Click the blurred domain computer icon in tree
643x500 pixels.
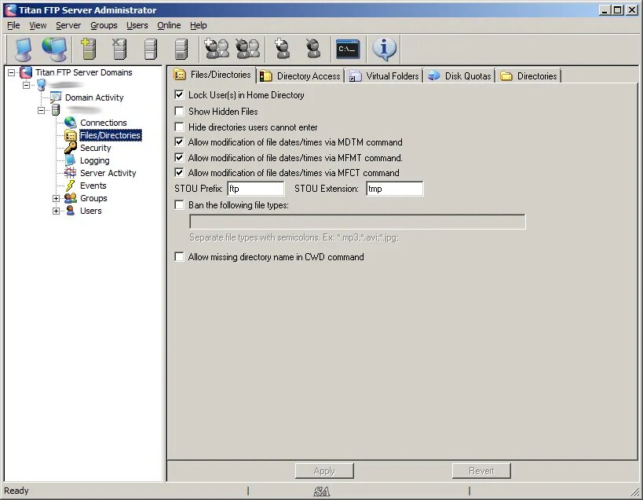pos(41,85)
